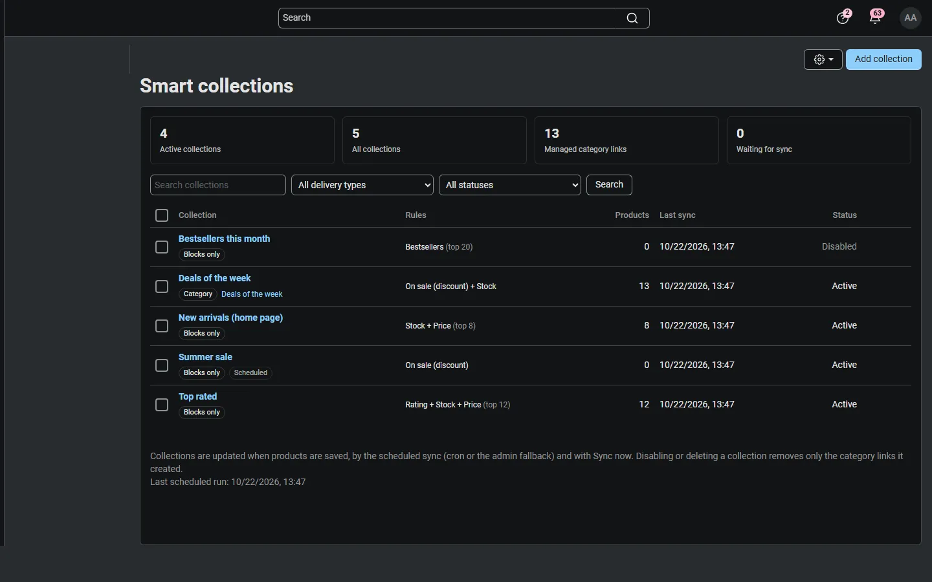Screen dimensions: 932x582
Task: Check the Top rated row checkbox
Action: (x=162, y=405)
